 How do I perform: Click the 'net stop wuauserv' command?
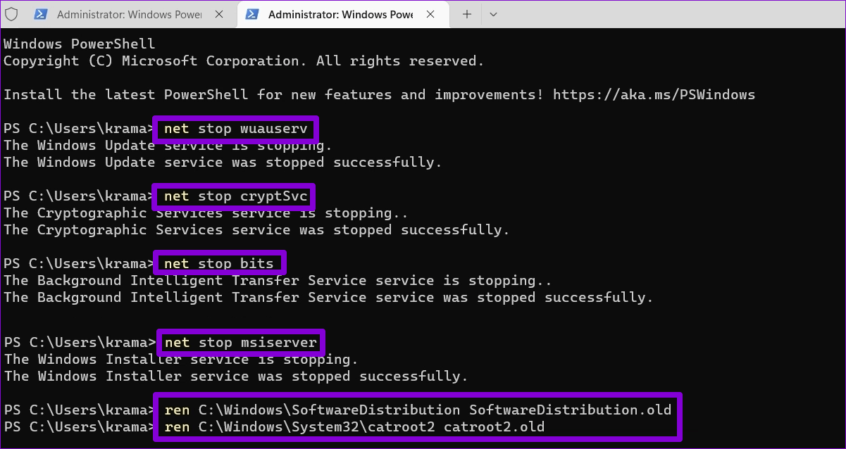click(x=236, y=129)
